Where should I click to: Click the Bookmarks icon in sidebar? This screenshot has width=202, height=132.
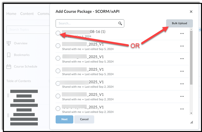click(9, 55)
